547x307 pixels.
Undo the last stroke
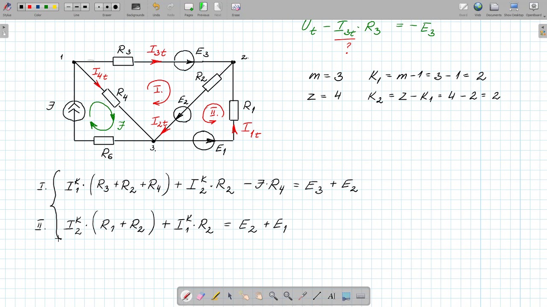[156, 7]
